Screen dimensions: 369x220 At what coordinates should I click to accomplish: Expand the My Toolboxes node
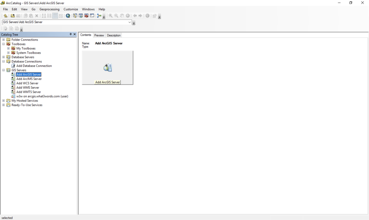[x=8, y=49]
